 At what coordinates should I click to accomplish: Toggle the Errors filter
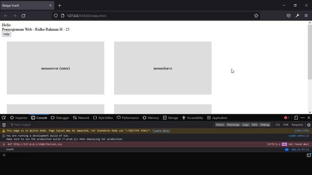click(220, 125)
